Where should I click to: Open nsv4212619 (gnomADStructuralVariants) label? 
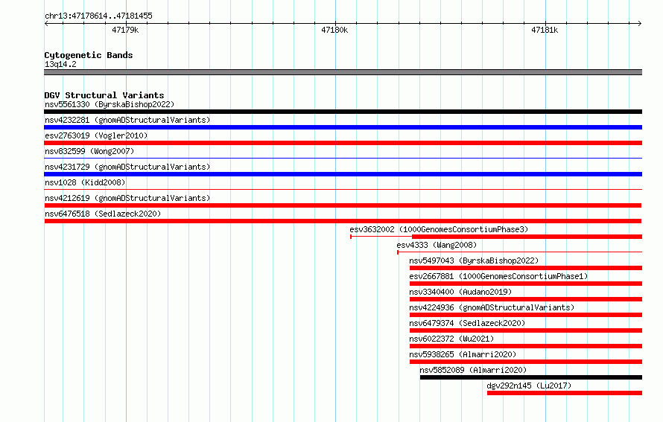pyautogui.click(x=127, y=198)
